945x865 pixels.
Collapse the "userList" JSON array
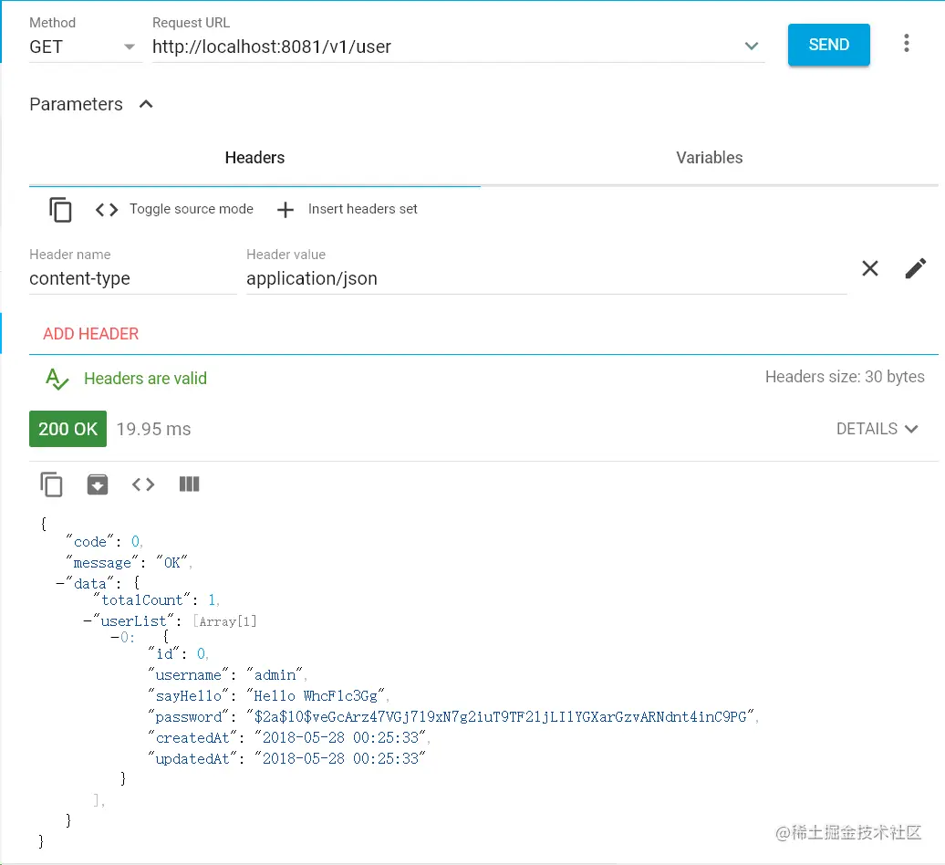tap(88, 620)
